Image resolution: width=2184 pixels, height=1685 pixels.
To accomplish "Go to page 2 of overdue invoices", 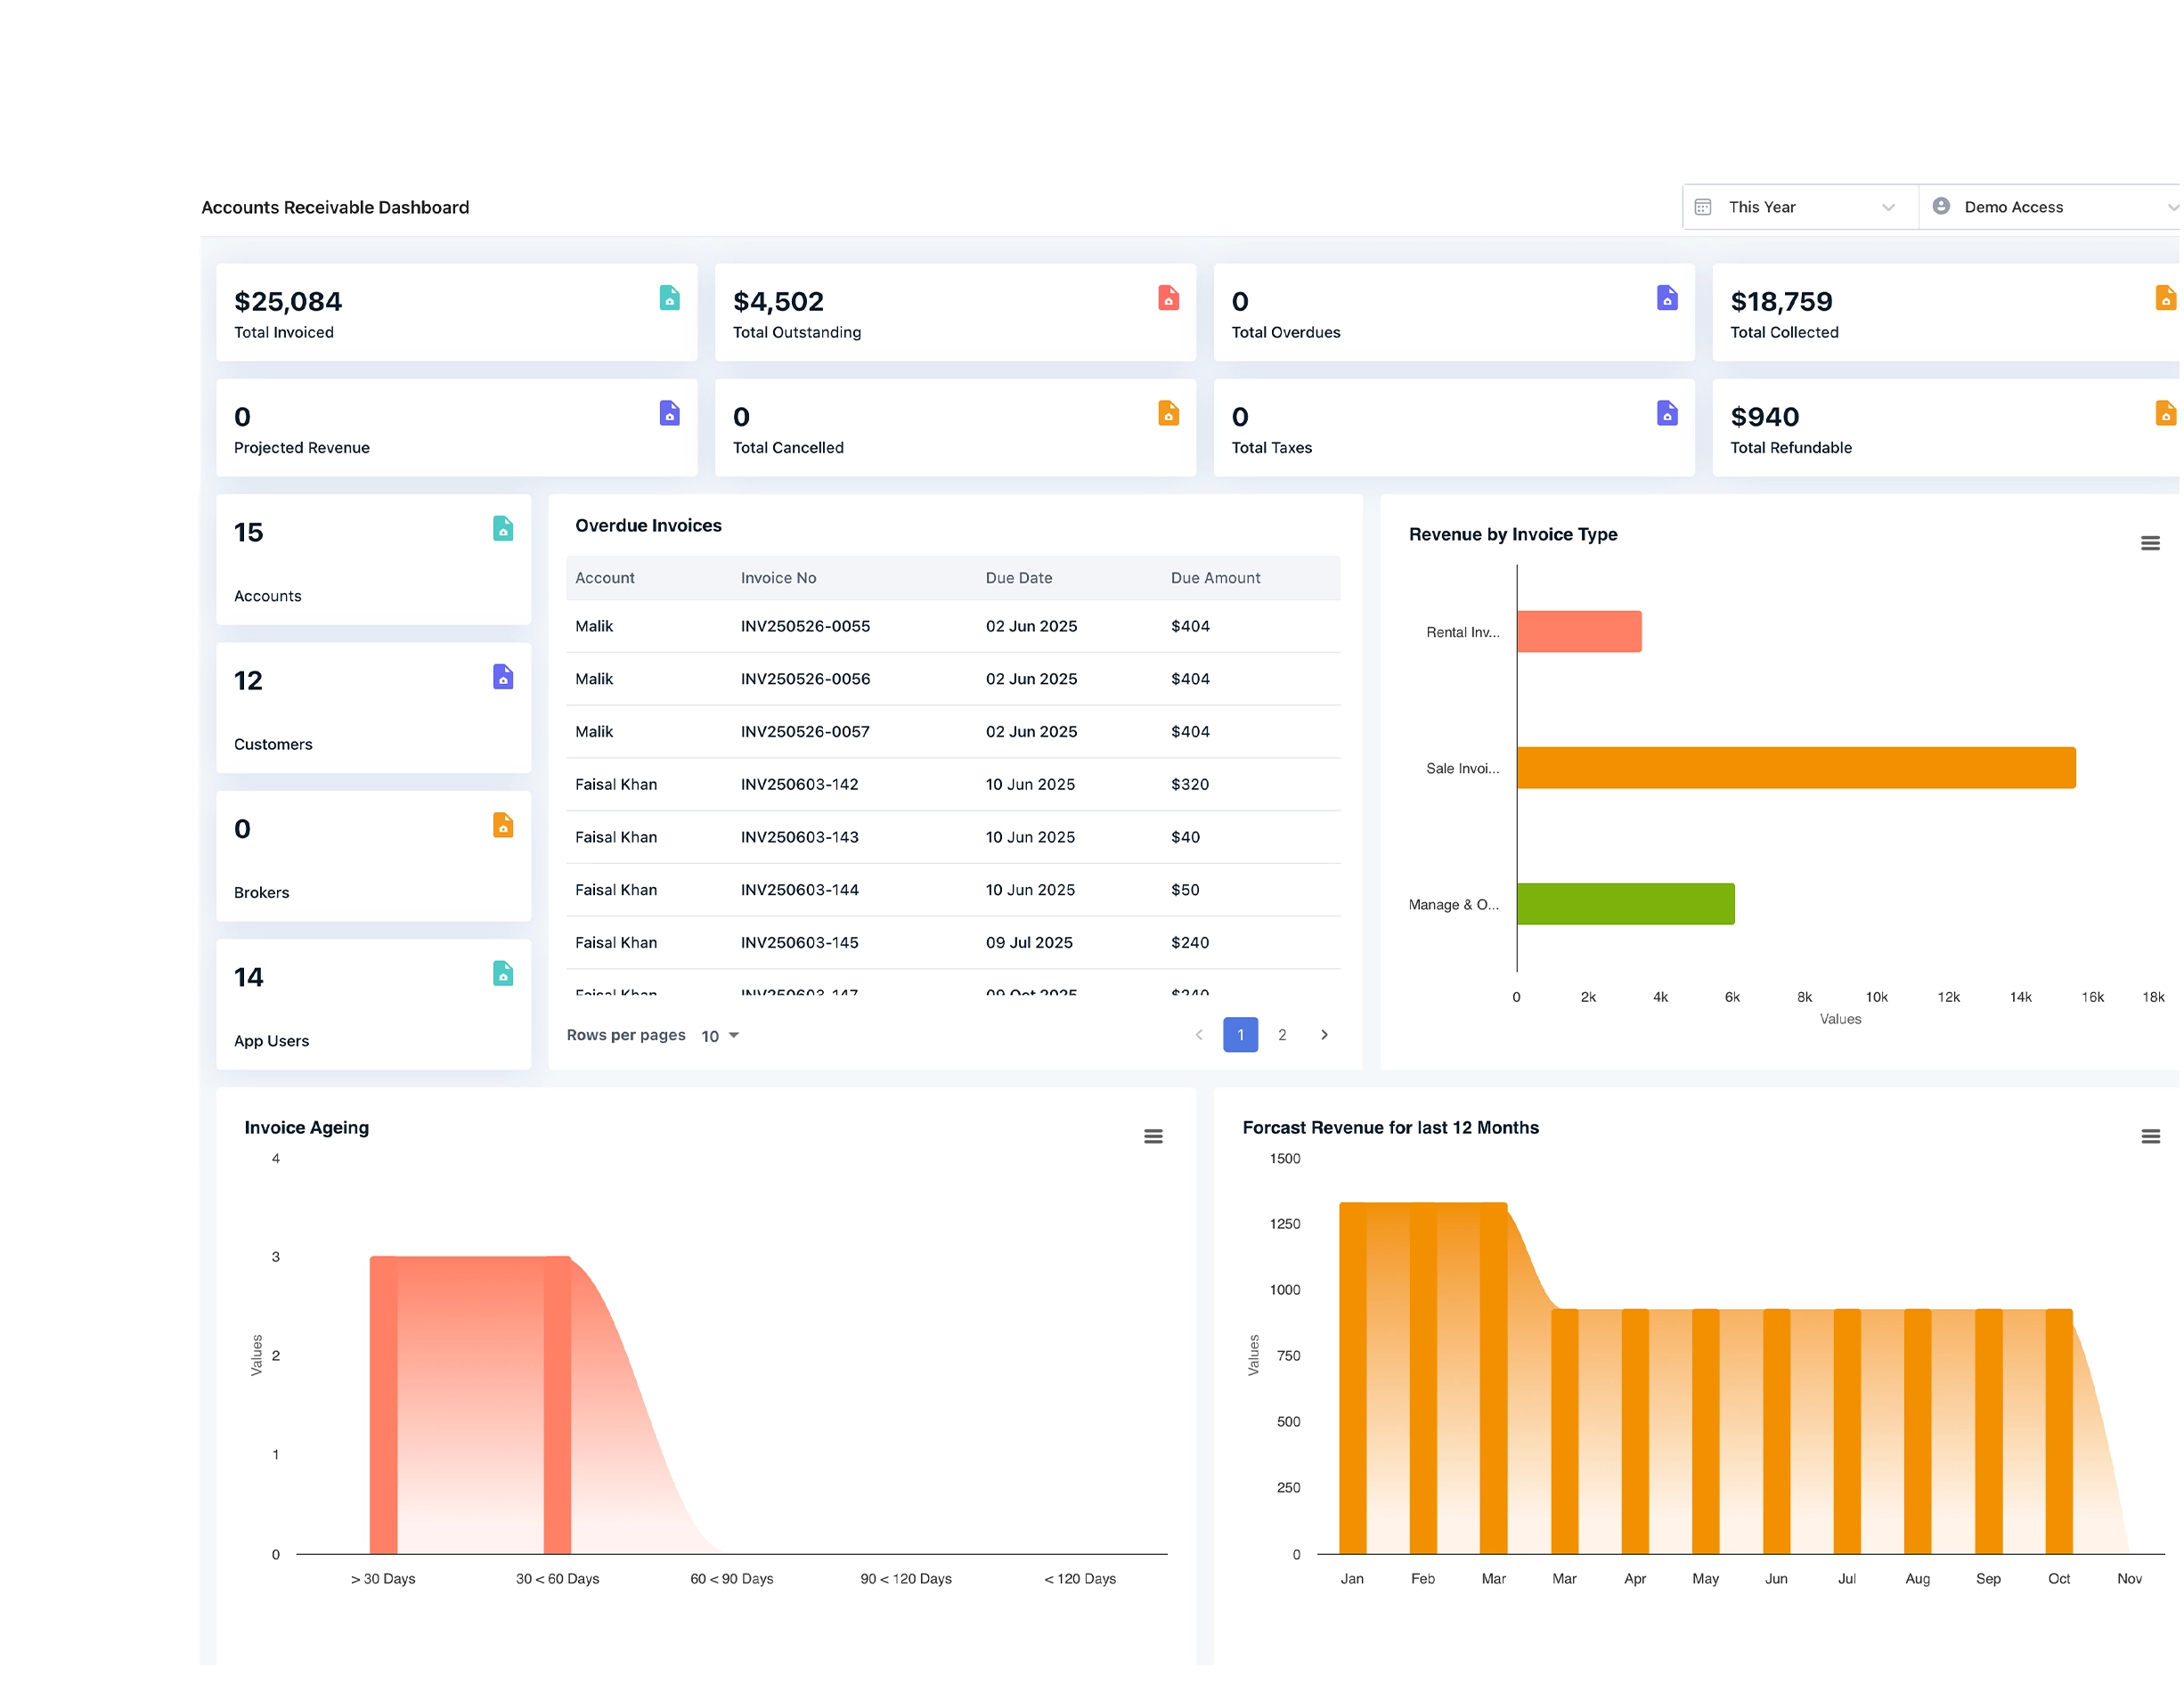I will click(1282, 1035).
